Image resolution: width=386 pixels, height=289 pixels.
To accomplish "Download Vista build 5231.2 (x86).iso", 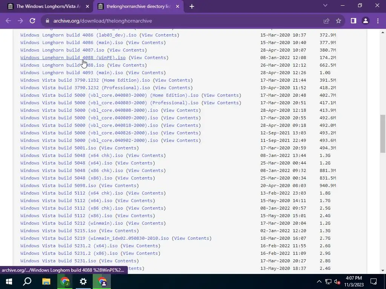I will coord(69,253).
